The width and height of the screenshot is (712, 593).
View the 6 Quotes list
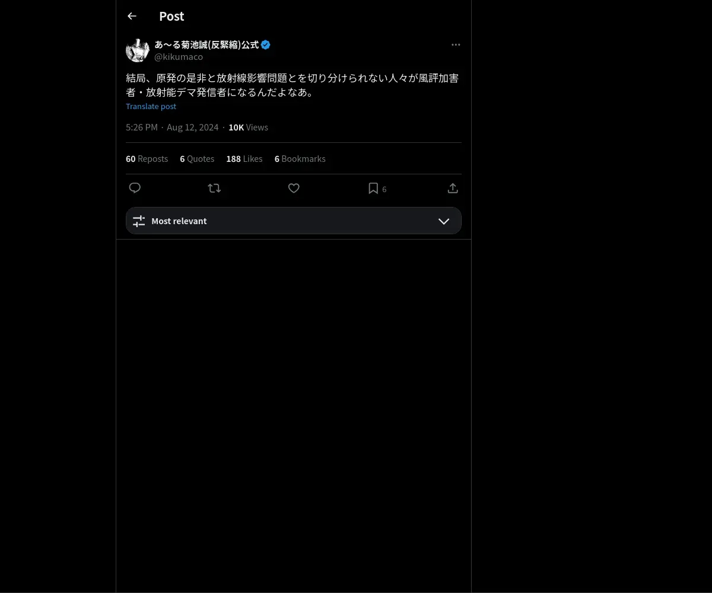point(197,158)
